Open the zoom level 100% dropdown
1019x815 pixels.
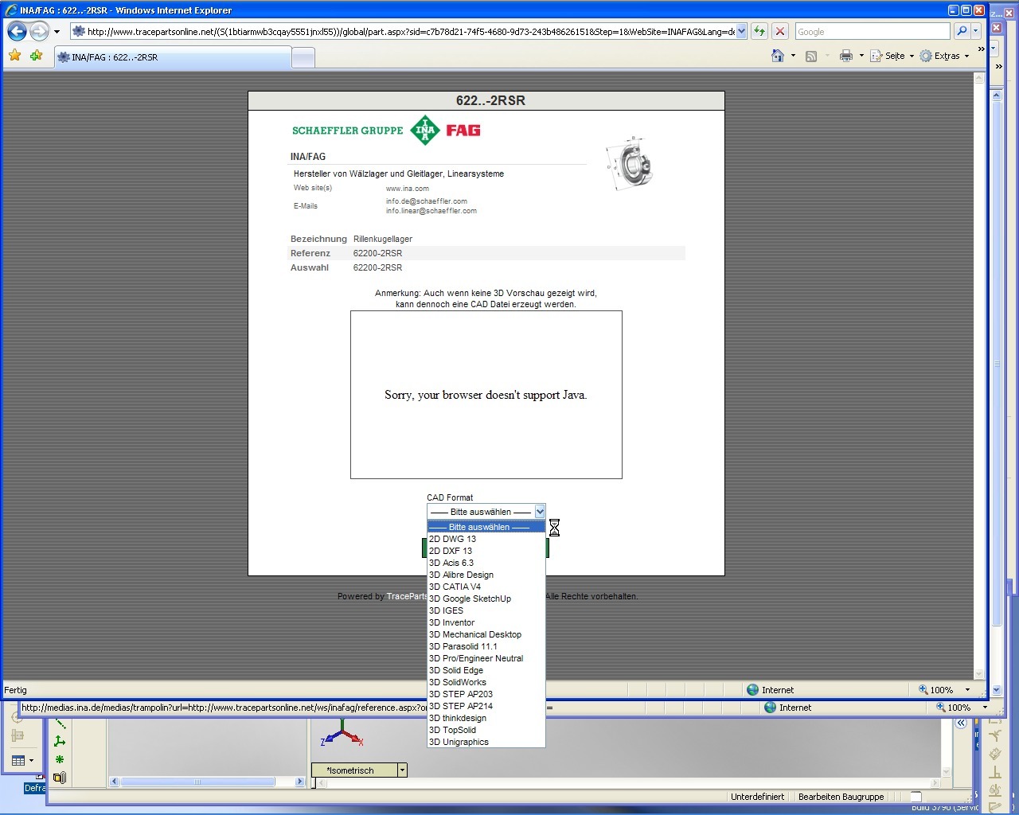pyautogui.click(x=967, y=690)
